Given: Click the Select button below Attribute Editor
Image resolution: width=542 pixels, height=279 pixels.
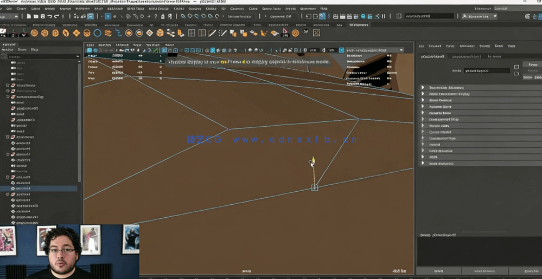Looking at the screenshot, I should pyautogui.click(x=438, y=271).
